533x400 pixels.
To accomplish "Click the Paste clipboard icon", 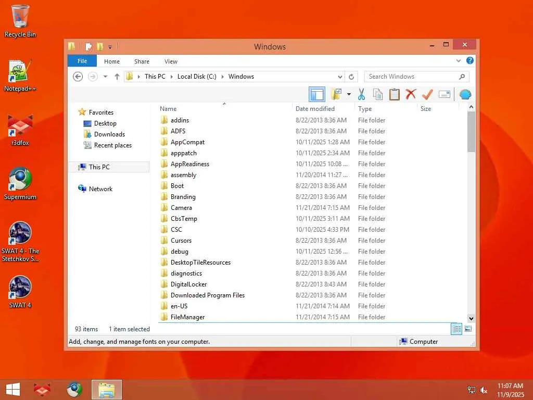I will 395,94.
